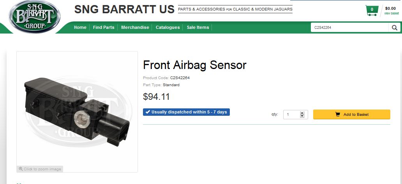Image resolution: width=402 pixels, height=184 pixels.
Task: Open the Catalogues menu
Action: pos(168,27)
